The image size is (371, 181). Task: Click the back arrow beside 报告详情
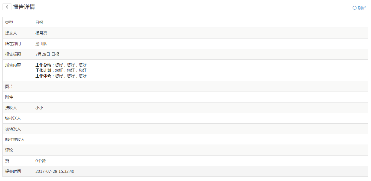coord(7,7)
